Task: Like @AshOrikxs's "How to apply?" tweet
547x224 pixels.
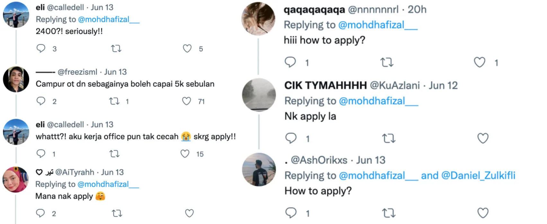Action: (x=483, y=213)
